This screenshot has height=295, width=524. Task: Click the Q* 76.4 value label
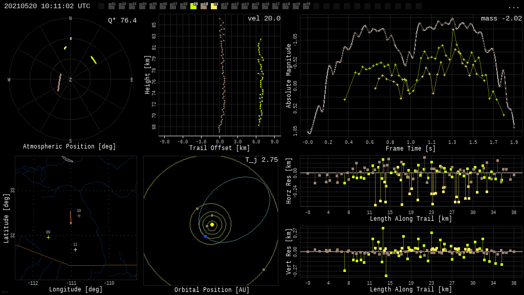(122, 20)
